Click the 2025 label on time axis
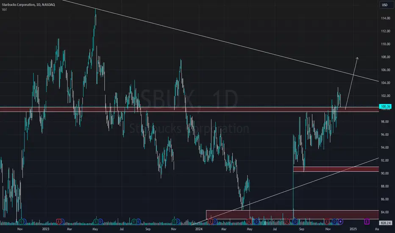This screenshot has width=395, height=233. pos(353,229)
